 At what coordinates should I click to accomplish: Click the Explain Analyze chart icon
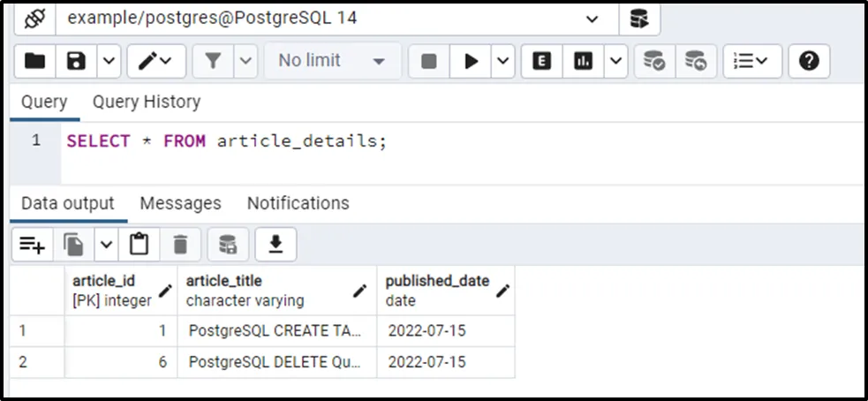pos(583,61)
